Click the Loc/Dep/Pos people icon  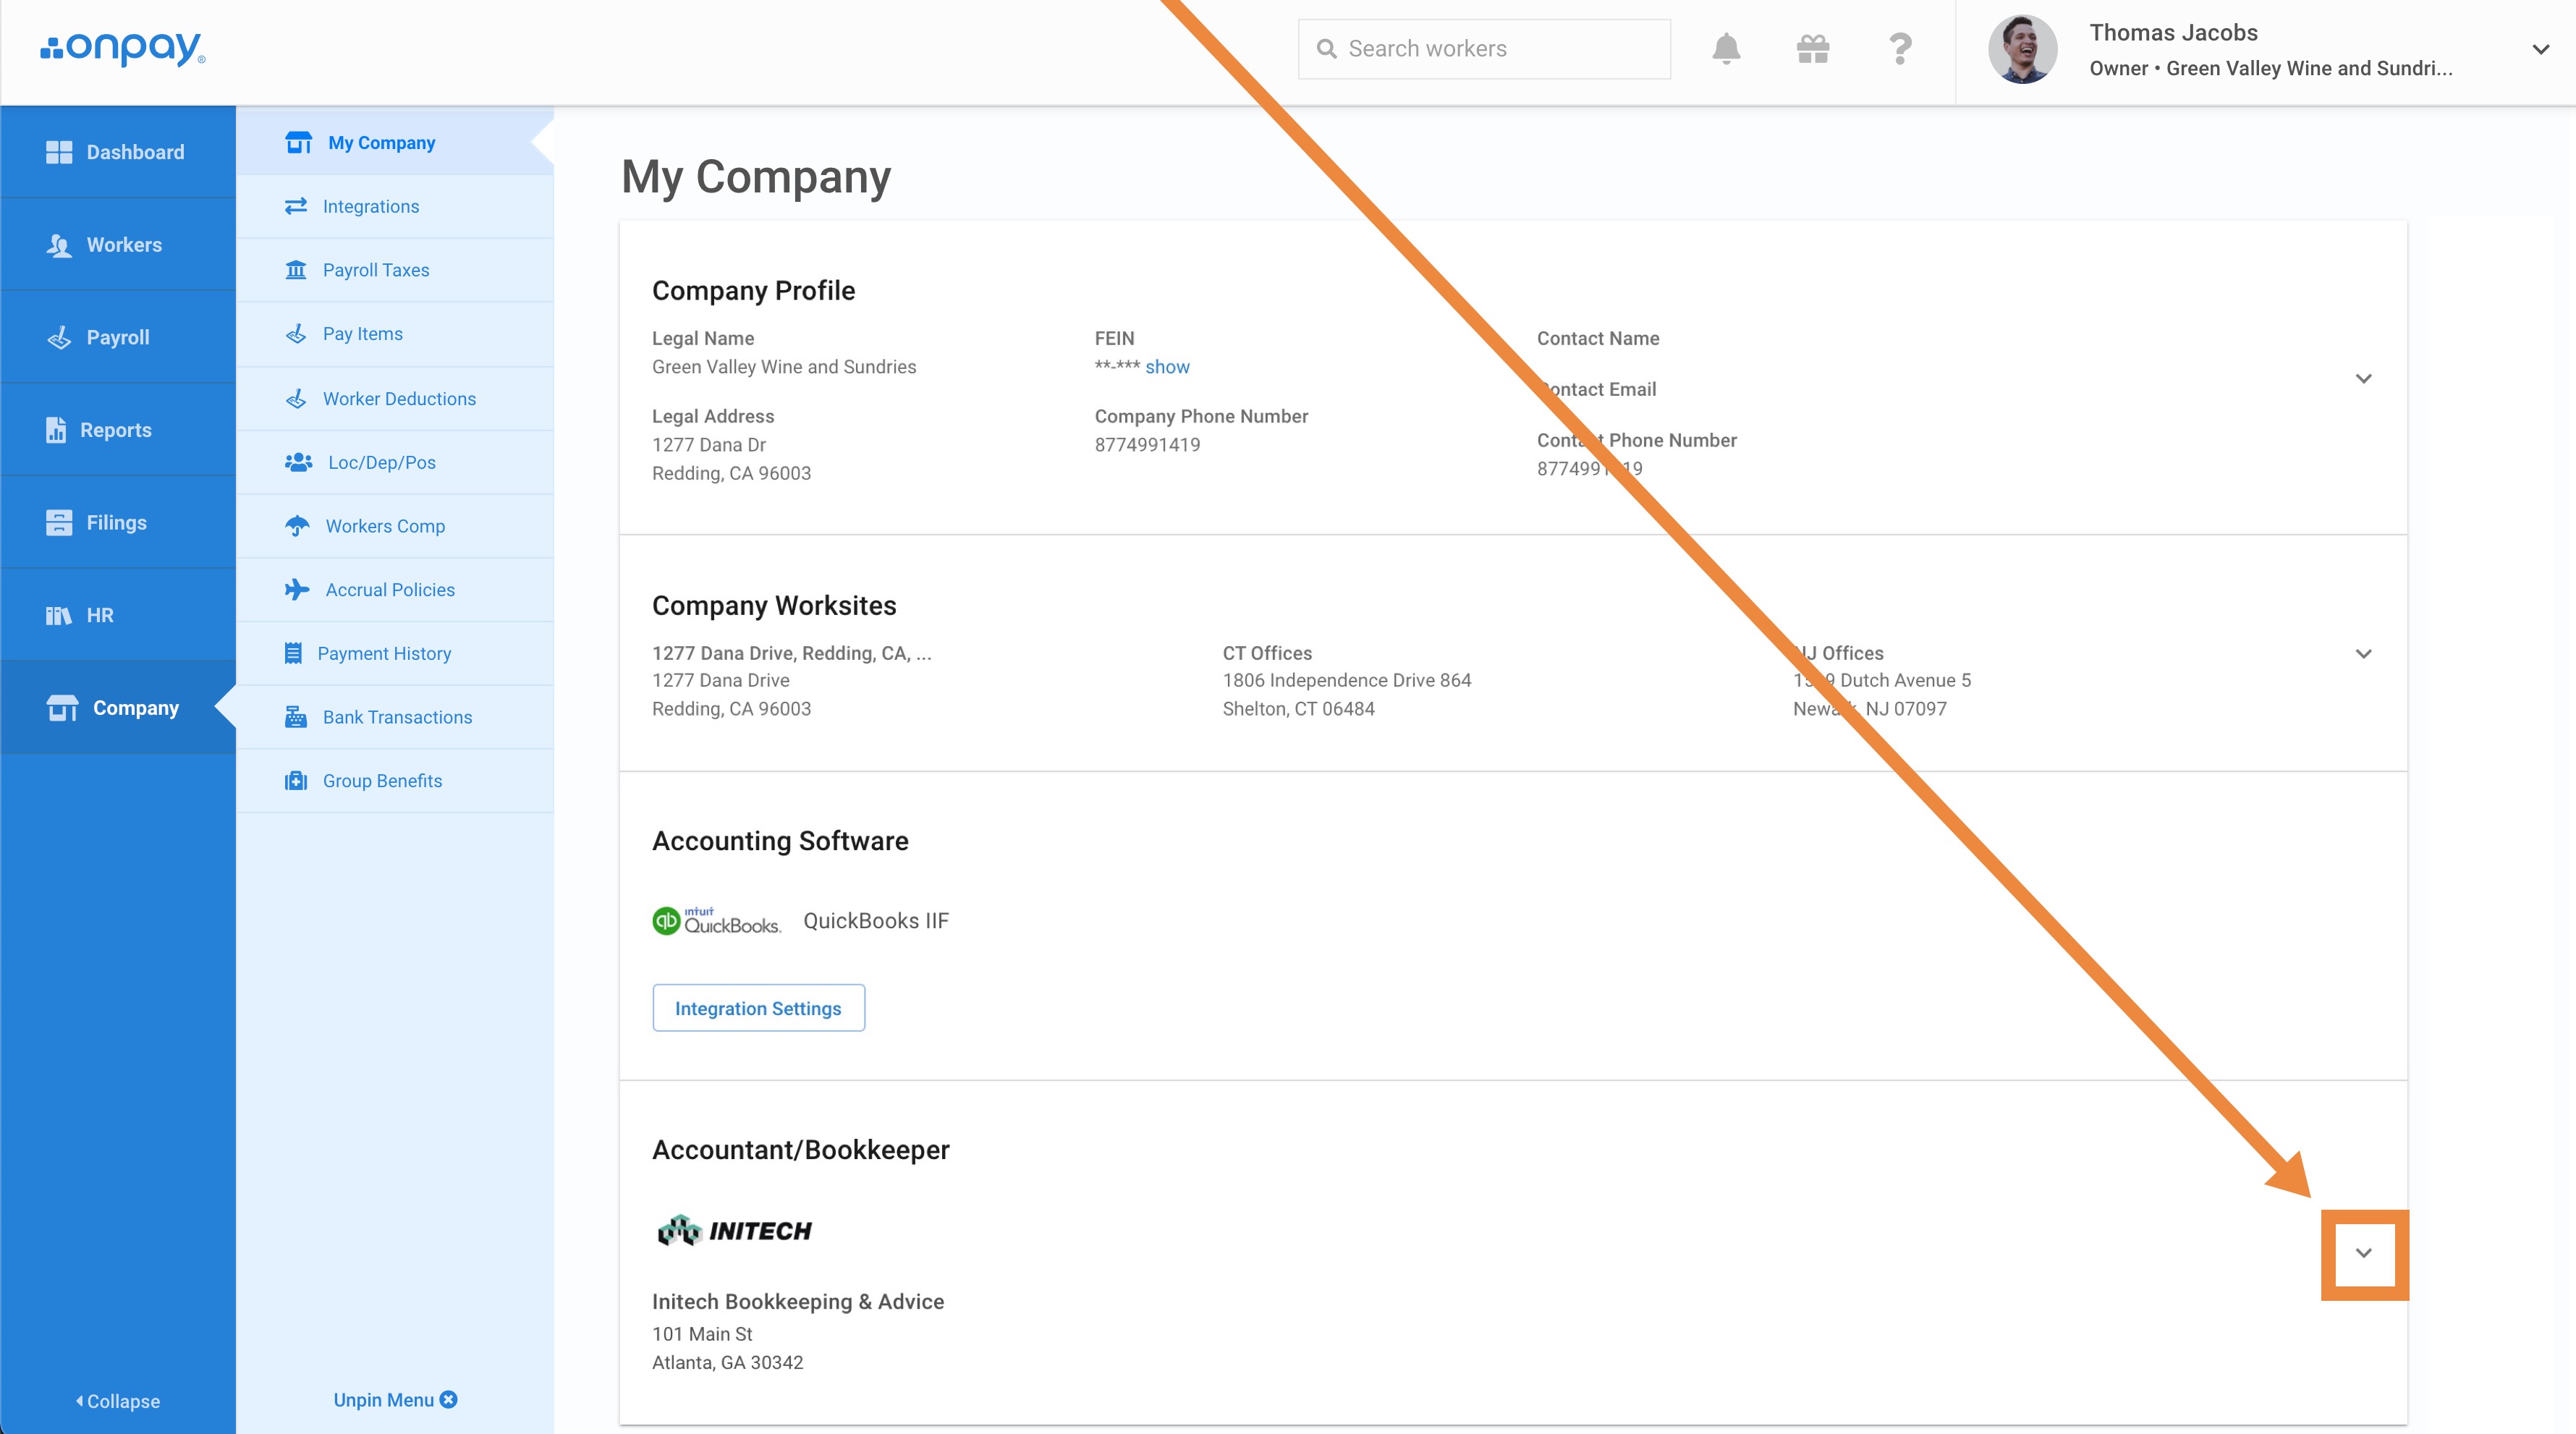pyautogui.click(x=298, y=462)
